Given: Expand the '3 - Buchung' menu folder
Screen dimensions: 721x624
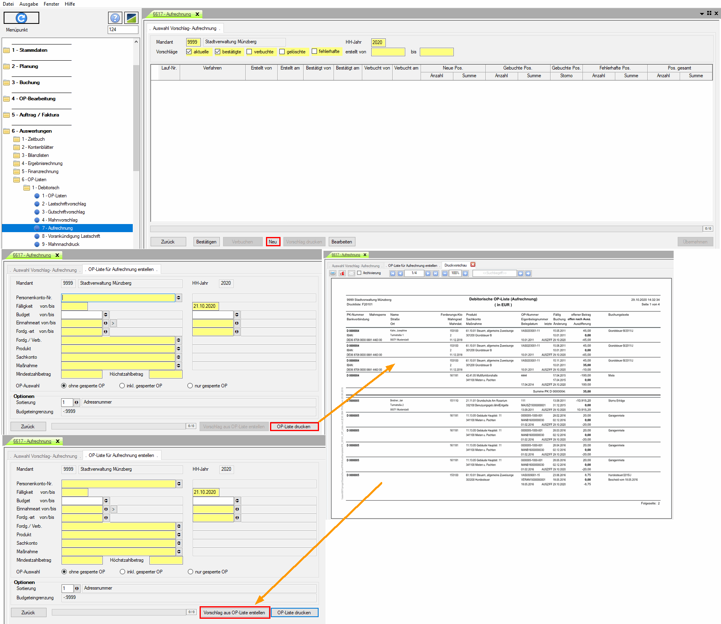Looking at the screenshot, I should 7,82.
